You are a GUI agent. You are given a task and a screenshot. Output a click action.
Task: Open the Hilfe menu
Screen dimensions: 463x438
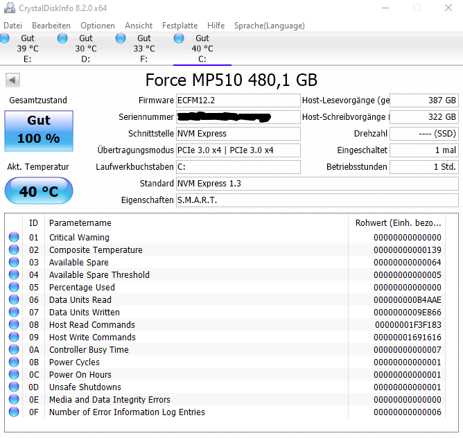coord(216,26)
